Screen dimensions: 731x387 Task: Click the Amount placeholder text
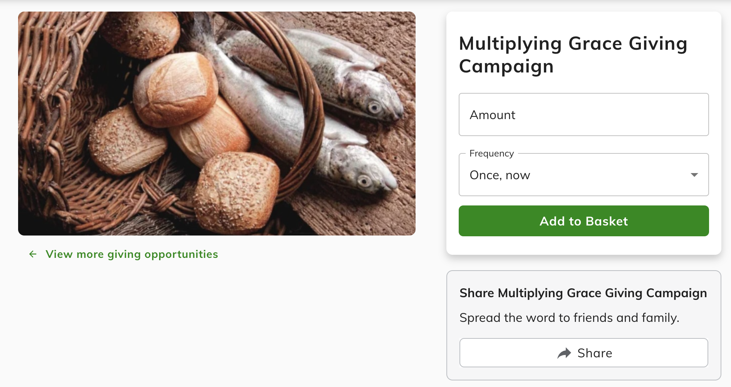492,115
